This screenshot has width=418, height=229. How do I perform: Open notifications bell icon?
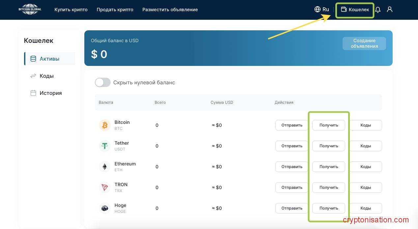[x=378, y=10]
